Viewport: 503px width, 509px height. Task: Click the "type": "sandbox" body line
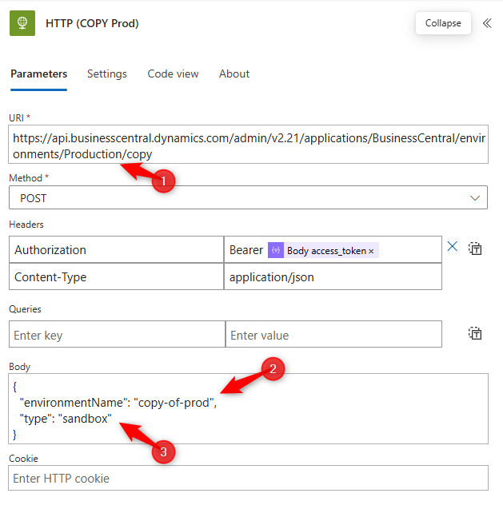[66, 419]
